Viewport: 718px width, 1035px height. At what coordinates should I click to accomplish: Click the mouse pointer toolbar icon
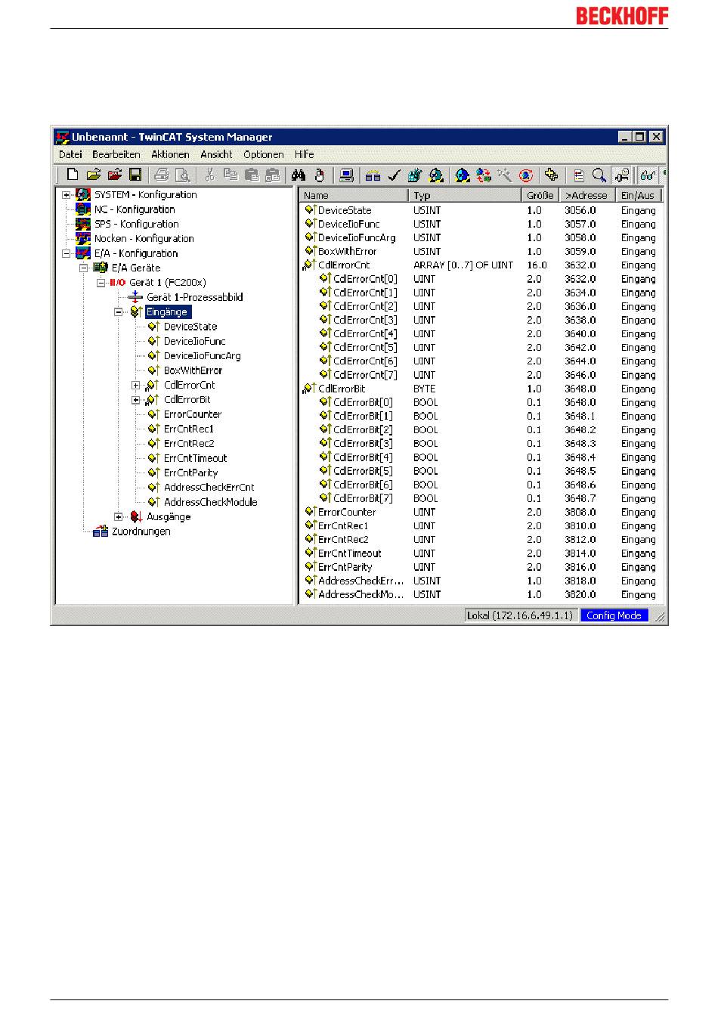click(319, 175)
